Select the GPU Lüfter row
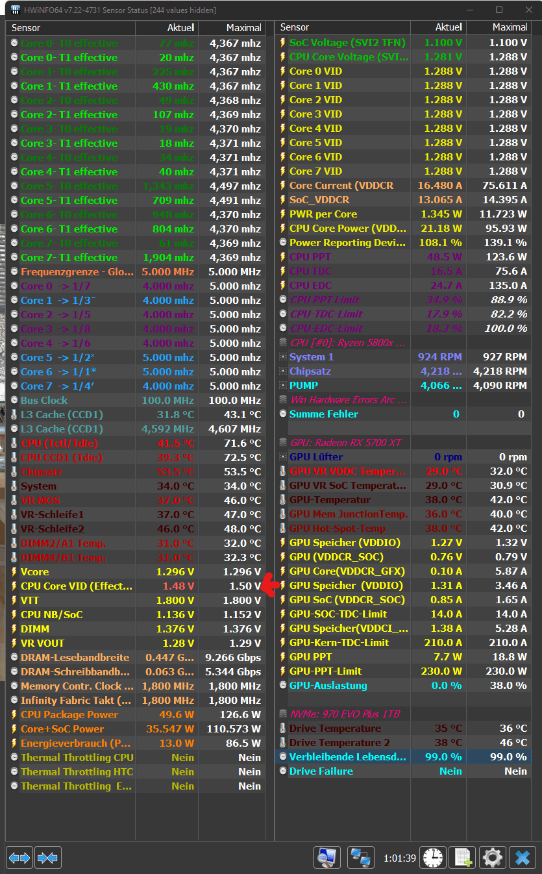The width and height of the screenshot is (542, 874). tap(403, 457)
